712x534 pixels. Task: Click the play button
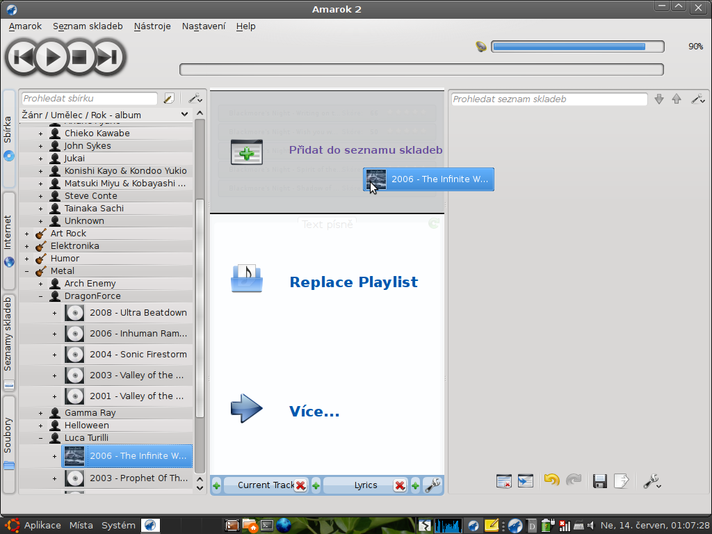pos(51,57)
